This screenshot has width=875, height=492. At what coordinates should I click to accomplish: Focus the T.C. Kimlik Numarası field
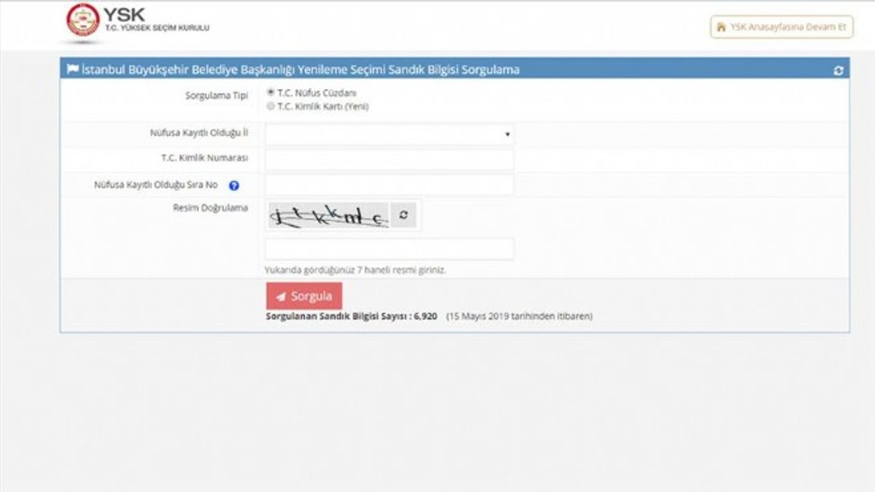[x=389, y=159]
